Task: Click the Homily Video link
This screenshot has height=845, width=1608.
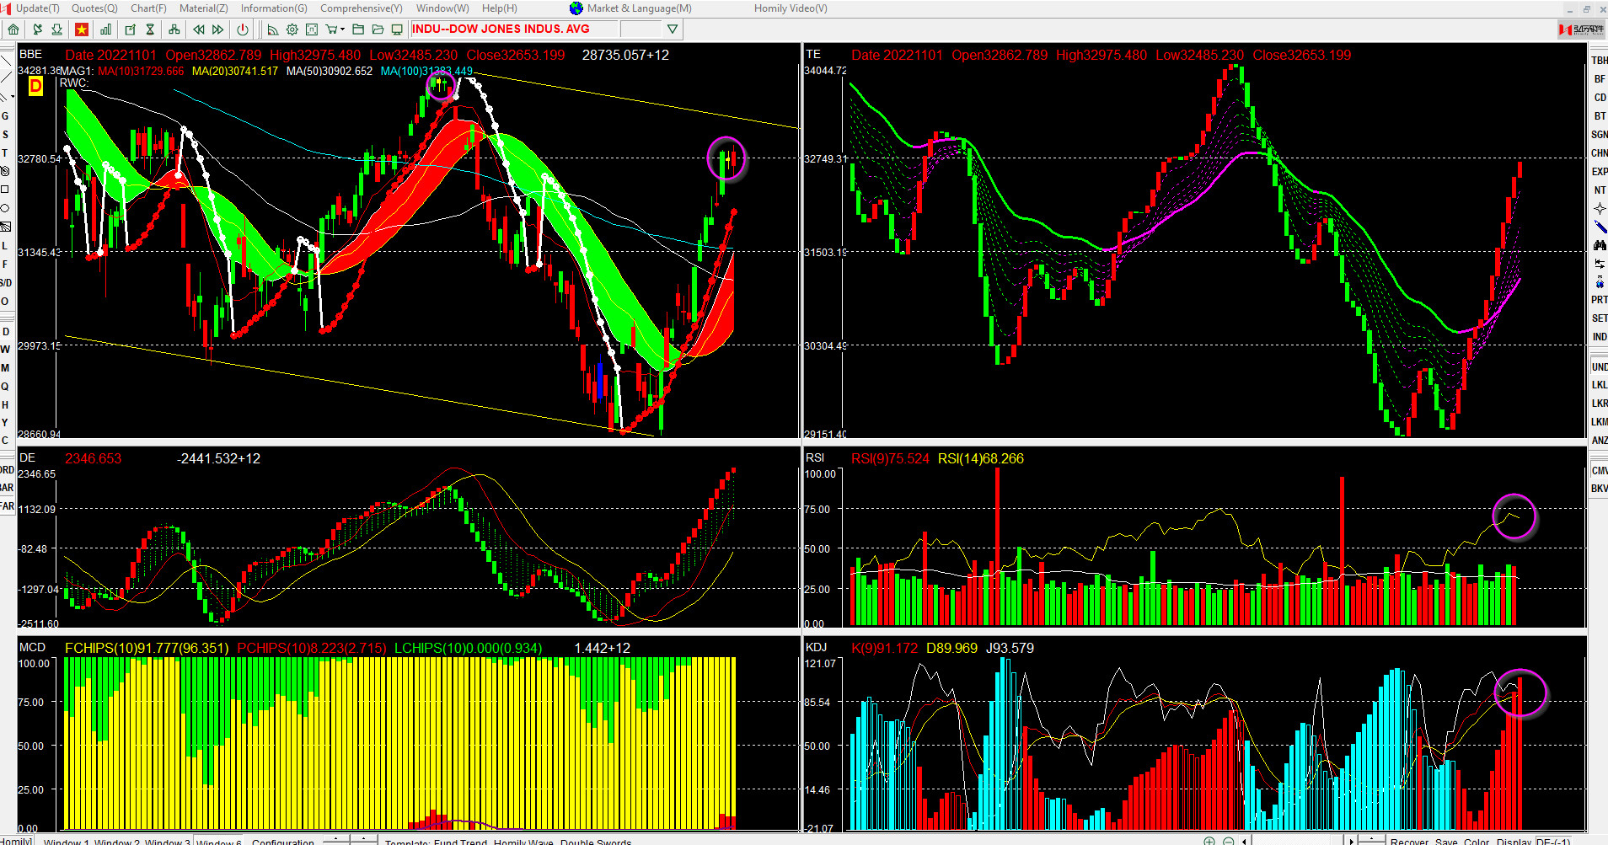Action: pos(790,8)
